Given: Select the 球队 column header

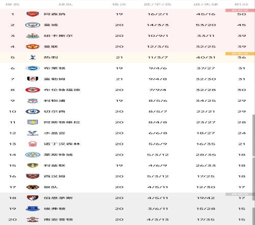Looking at the screenshot, I should (66, 4).
